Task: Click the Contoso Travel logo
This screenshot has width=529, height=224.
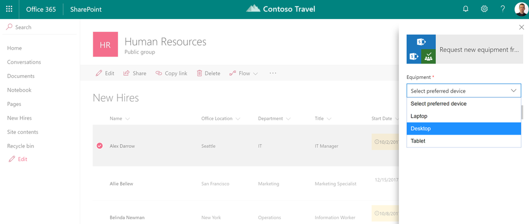Action: [x=281, y=9]
